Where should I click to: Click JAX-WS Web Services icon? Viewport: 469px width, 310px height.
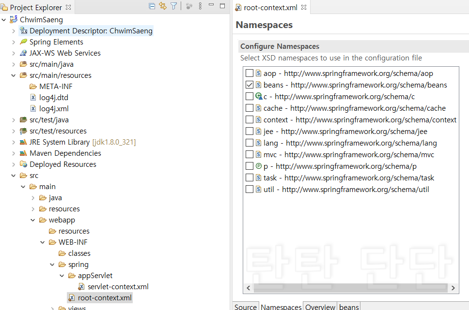[x=23, y=53]
